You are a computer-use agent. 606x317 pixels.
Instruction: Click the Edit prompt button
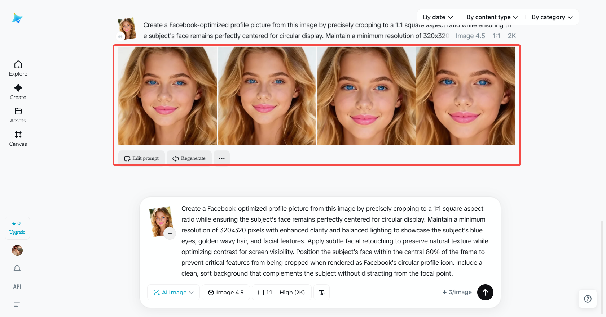[x=141, y=158]
